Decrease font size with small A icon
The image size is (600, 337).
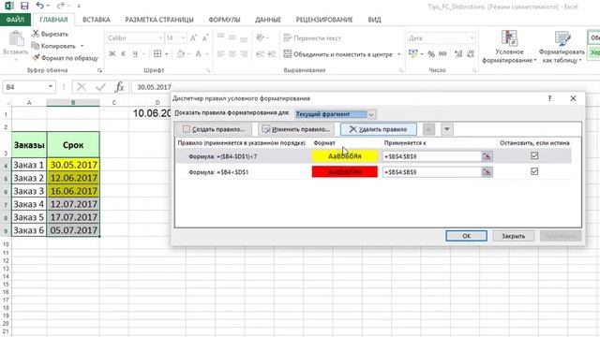[204, 37]
